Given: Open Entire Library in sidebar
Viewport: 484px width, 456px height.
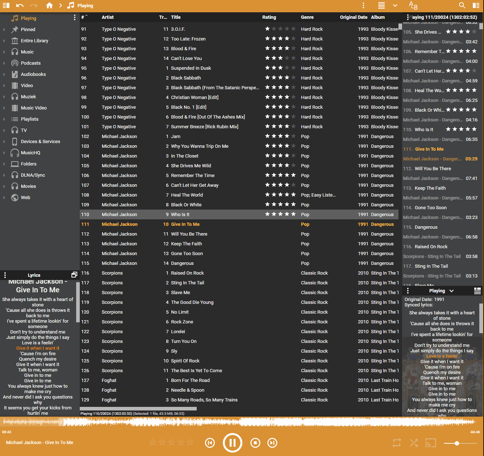Looking at the screenshot, I should click(x=35, y=41).
